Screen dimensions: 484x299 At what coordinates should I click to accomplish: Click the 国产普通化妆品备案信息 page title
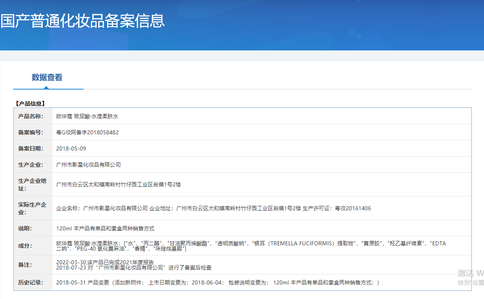point(83,21)
